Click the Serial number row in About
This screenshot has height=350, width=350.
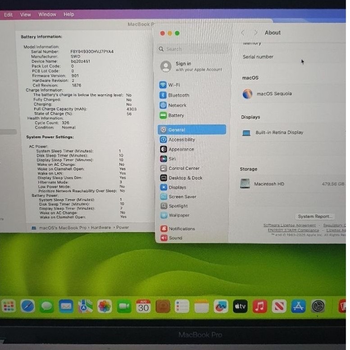tap(294, 57)
